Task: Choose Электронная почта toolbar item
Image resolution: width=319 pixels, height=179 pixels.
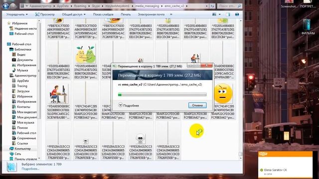Action: point(151,14)
